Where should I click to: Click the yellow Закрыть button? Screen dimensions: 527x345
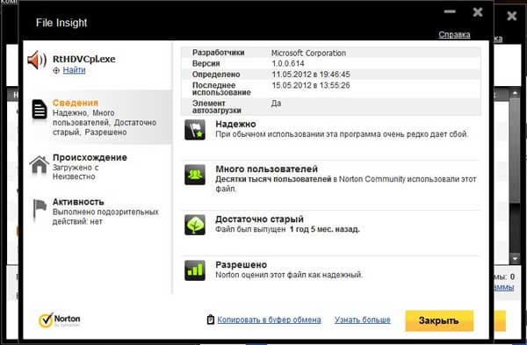tap(439, 320)
